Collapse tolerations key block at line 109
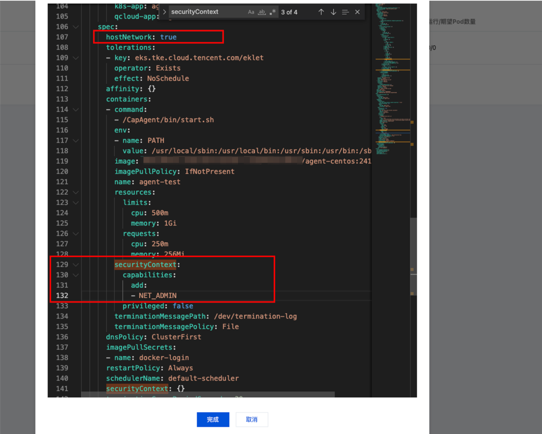 tap(76, 58)
